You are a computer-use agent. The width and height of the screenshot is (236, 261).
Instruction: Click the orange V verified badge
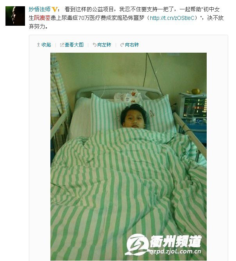[x=55, y=9]
